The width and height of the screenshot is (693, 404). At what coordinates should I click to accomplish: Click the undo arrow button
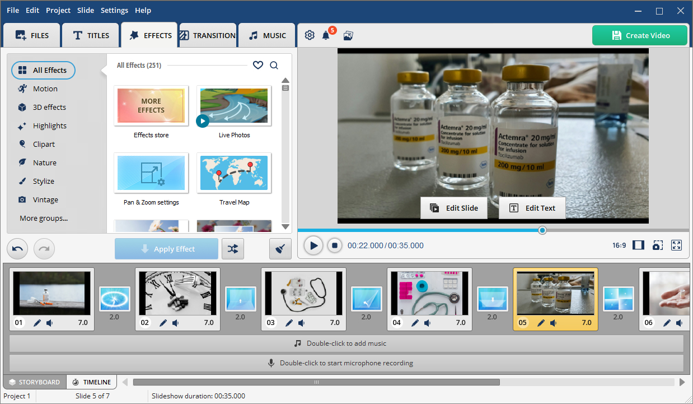click(x=17, y=249)
